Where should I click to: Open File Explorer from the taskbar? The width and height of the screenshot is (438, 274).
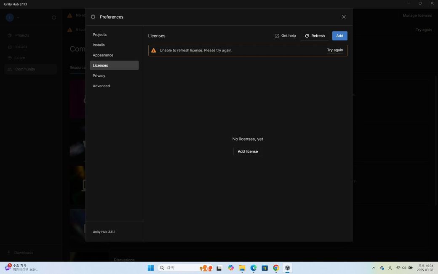coord(242,268)
